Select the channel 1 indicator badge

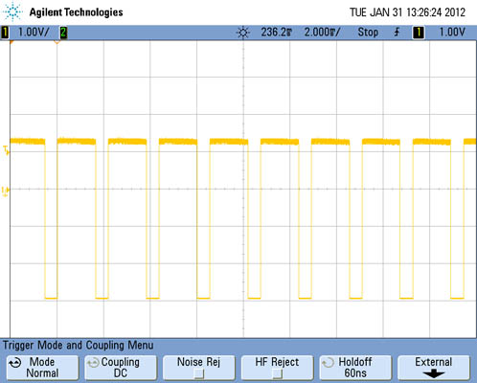5,33
